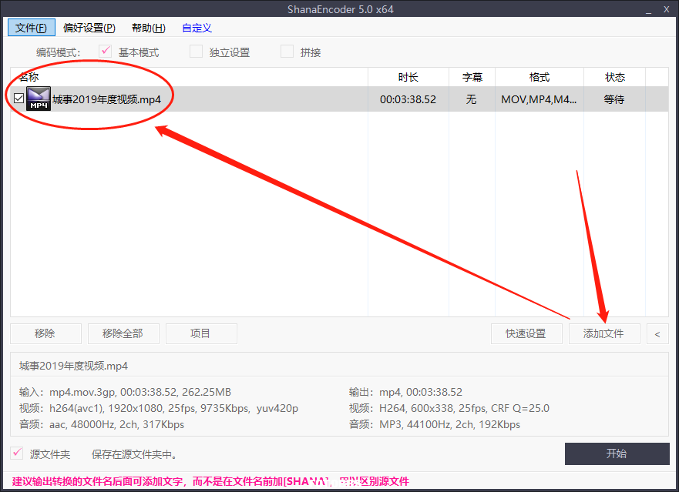679x492 pixels.
Task: Close the ShanaEncoder window
Action: [667, 9]
